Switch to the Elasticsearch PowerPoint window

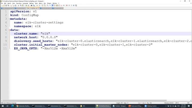point(135,106)
